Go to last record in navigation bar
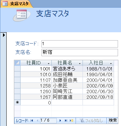 [x=66, y=120]
